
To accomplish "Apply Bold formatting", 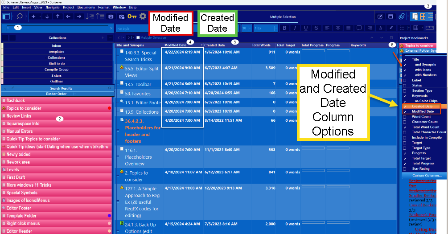I will 284,28.
